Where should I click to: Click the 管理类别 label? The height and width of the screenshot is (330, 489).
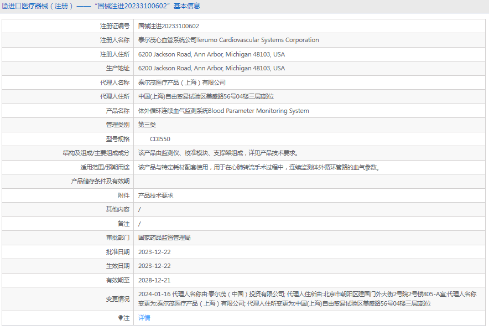pyautogui.click(x=118, y=125)
